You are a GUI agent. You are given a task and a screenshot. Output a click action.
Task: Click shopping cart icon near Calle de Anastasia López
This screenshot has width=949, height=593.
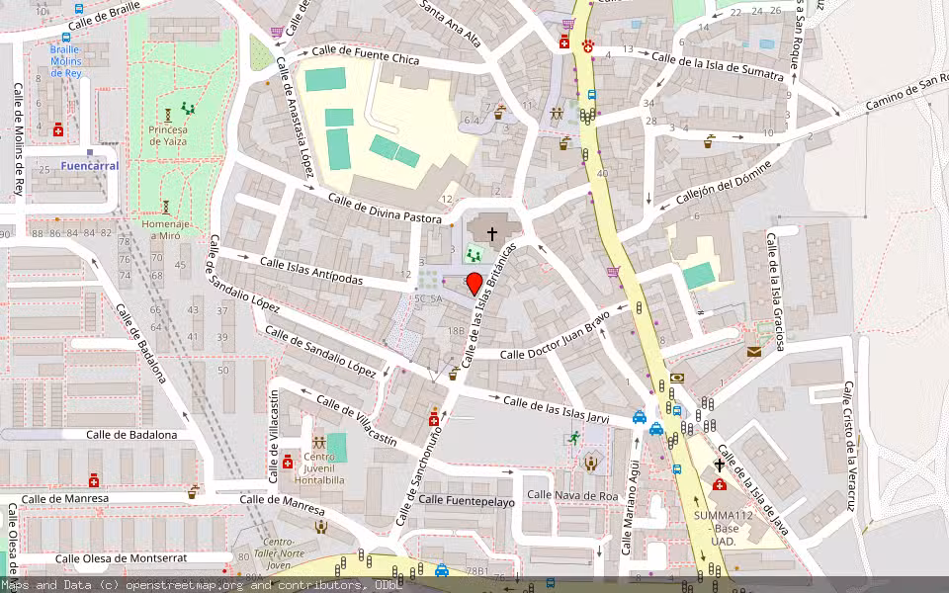coord(277,32)
